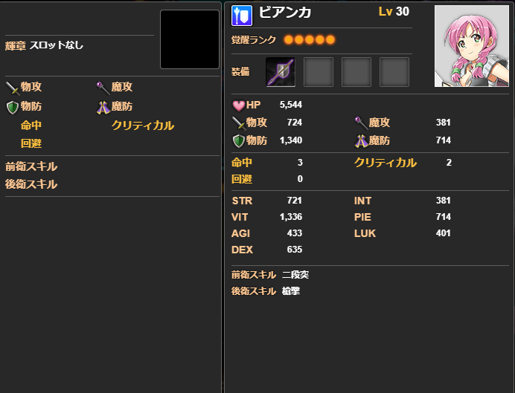Click the pink heart HP icon
515x393 pixels.
(238, 105)
